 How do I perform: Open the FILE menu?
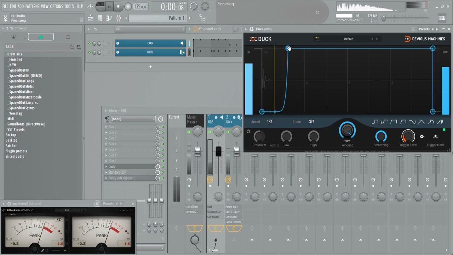pyautogui.click(x=5, y=6)
